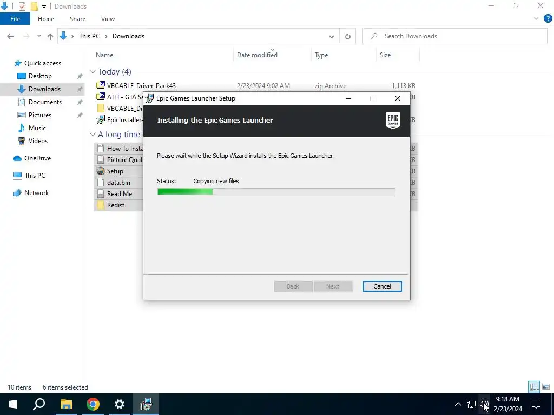Sort files by Date modified column

pyautogui.click(x=257, y=55)
